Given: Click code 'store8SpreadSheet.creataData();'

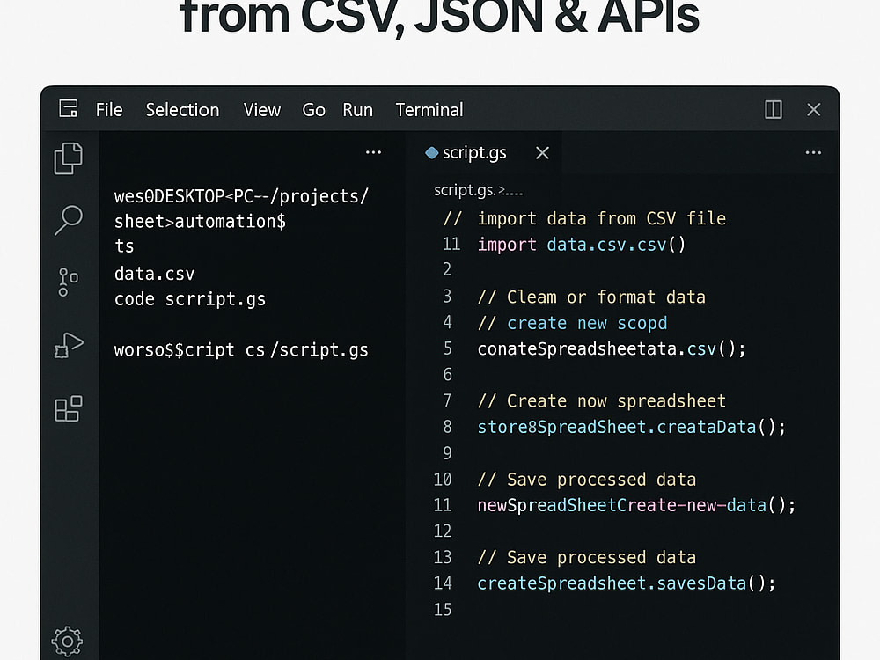Looking at the screenshot, I should (631, 427).
